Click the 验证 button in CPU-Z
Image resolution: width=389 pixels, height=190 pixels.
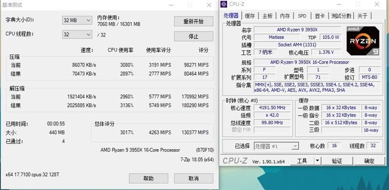(x=337, y=161)
